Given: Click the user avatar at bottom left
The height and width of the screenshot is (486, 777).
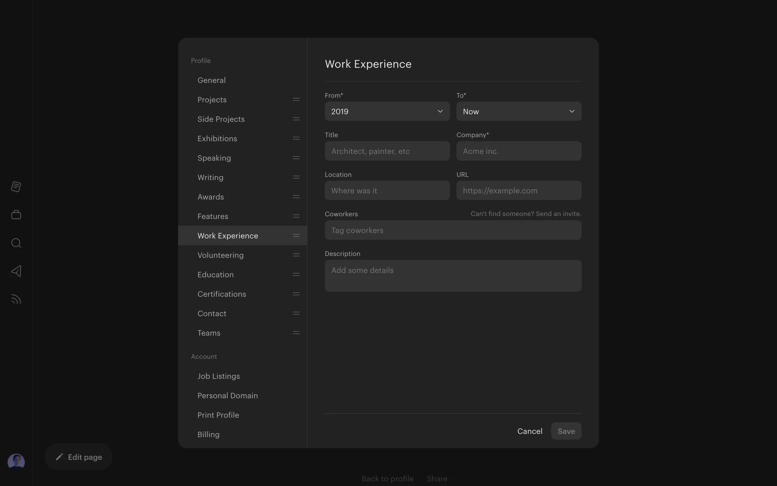Looking at the screenshot, I should (x=16, y=462).
